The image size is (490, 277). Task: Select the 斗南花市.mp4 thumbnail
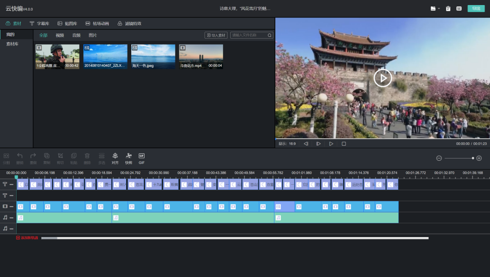(201, 56)
